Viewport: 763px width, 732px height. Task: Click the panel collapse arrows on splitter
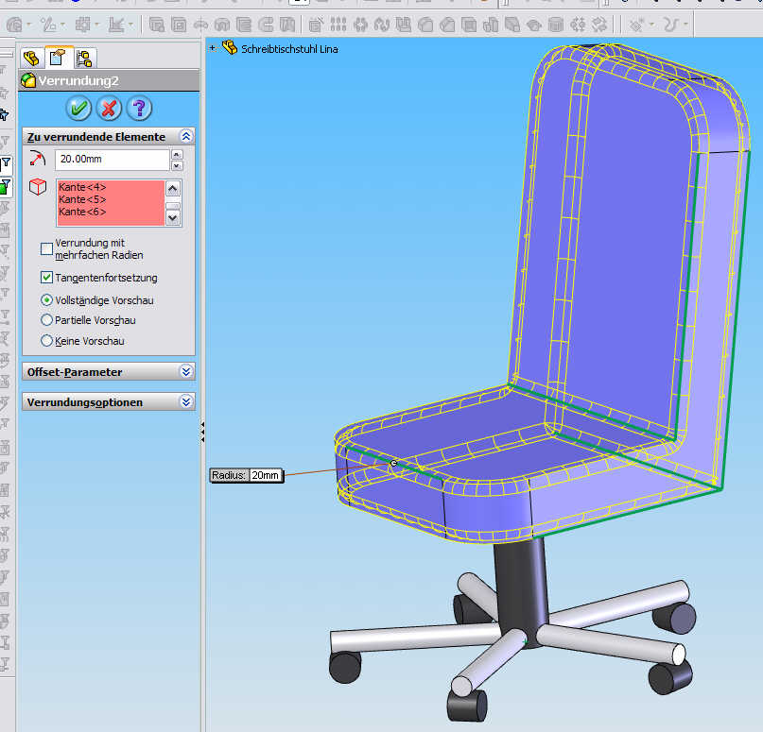pos(202,432)
